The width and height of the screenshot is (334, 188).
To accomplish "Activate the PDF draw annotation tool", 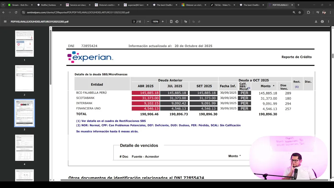I will (x=186, y=22).
